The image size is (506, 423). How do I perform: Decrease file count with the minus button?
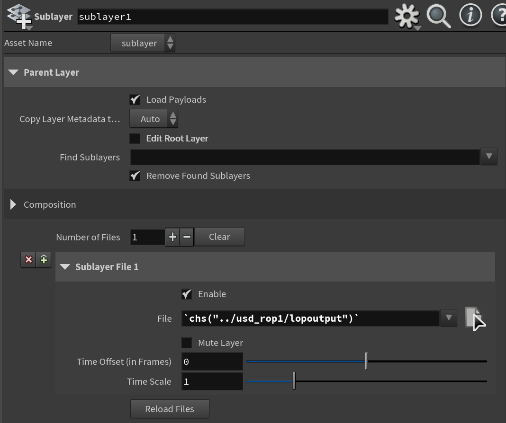click(x=187, y=237)
